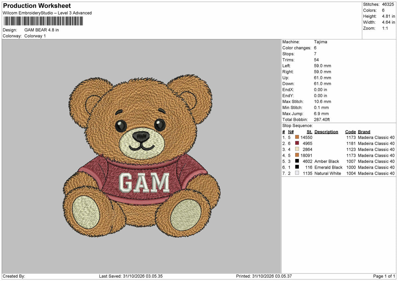
Task: Click the machine value 'Tajima'
Action: tap(321, 42)
